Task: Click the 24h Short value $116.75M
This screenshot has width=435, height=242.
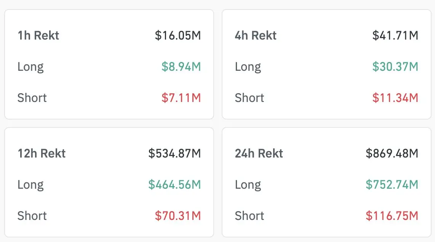Action: (x=392, y=216)
